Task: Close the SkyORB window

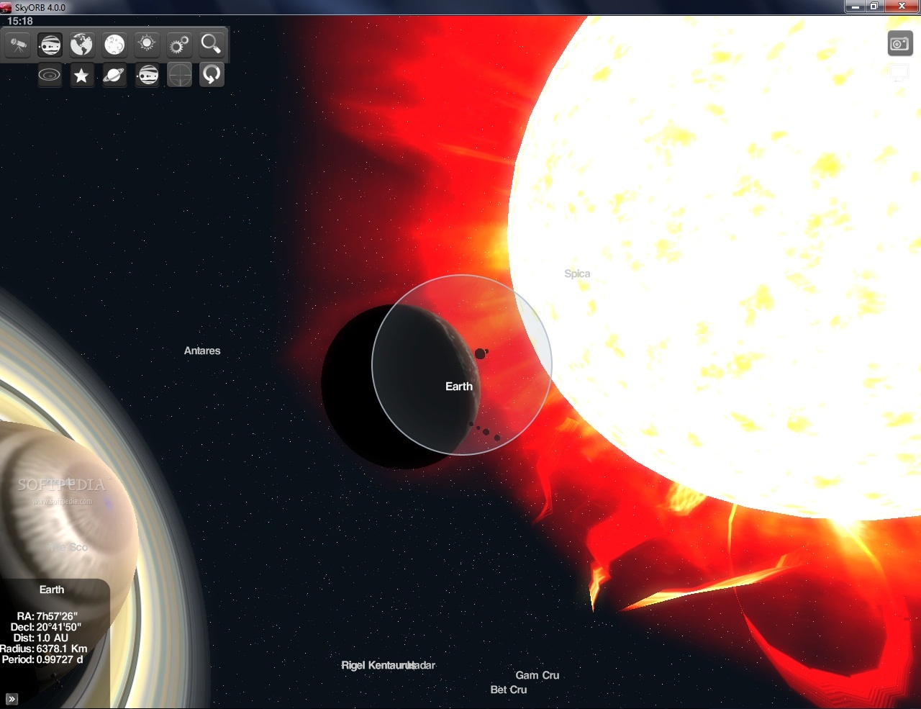Action: pos(902,6)
